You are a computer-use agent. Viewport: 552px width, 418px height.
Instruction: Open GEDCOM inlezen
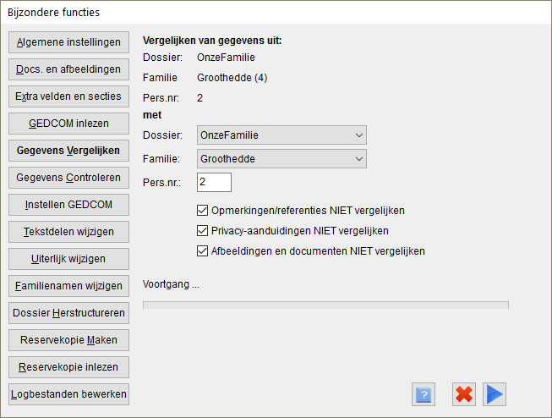pos(68,124)
